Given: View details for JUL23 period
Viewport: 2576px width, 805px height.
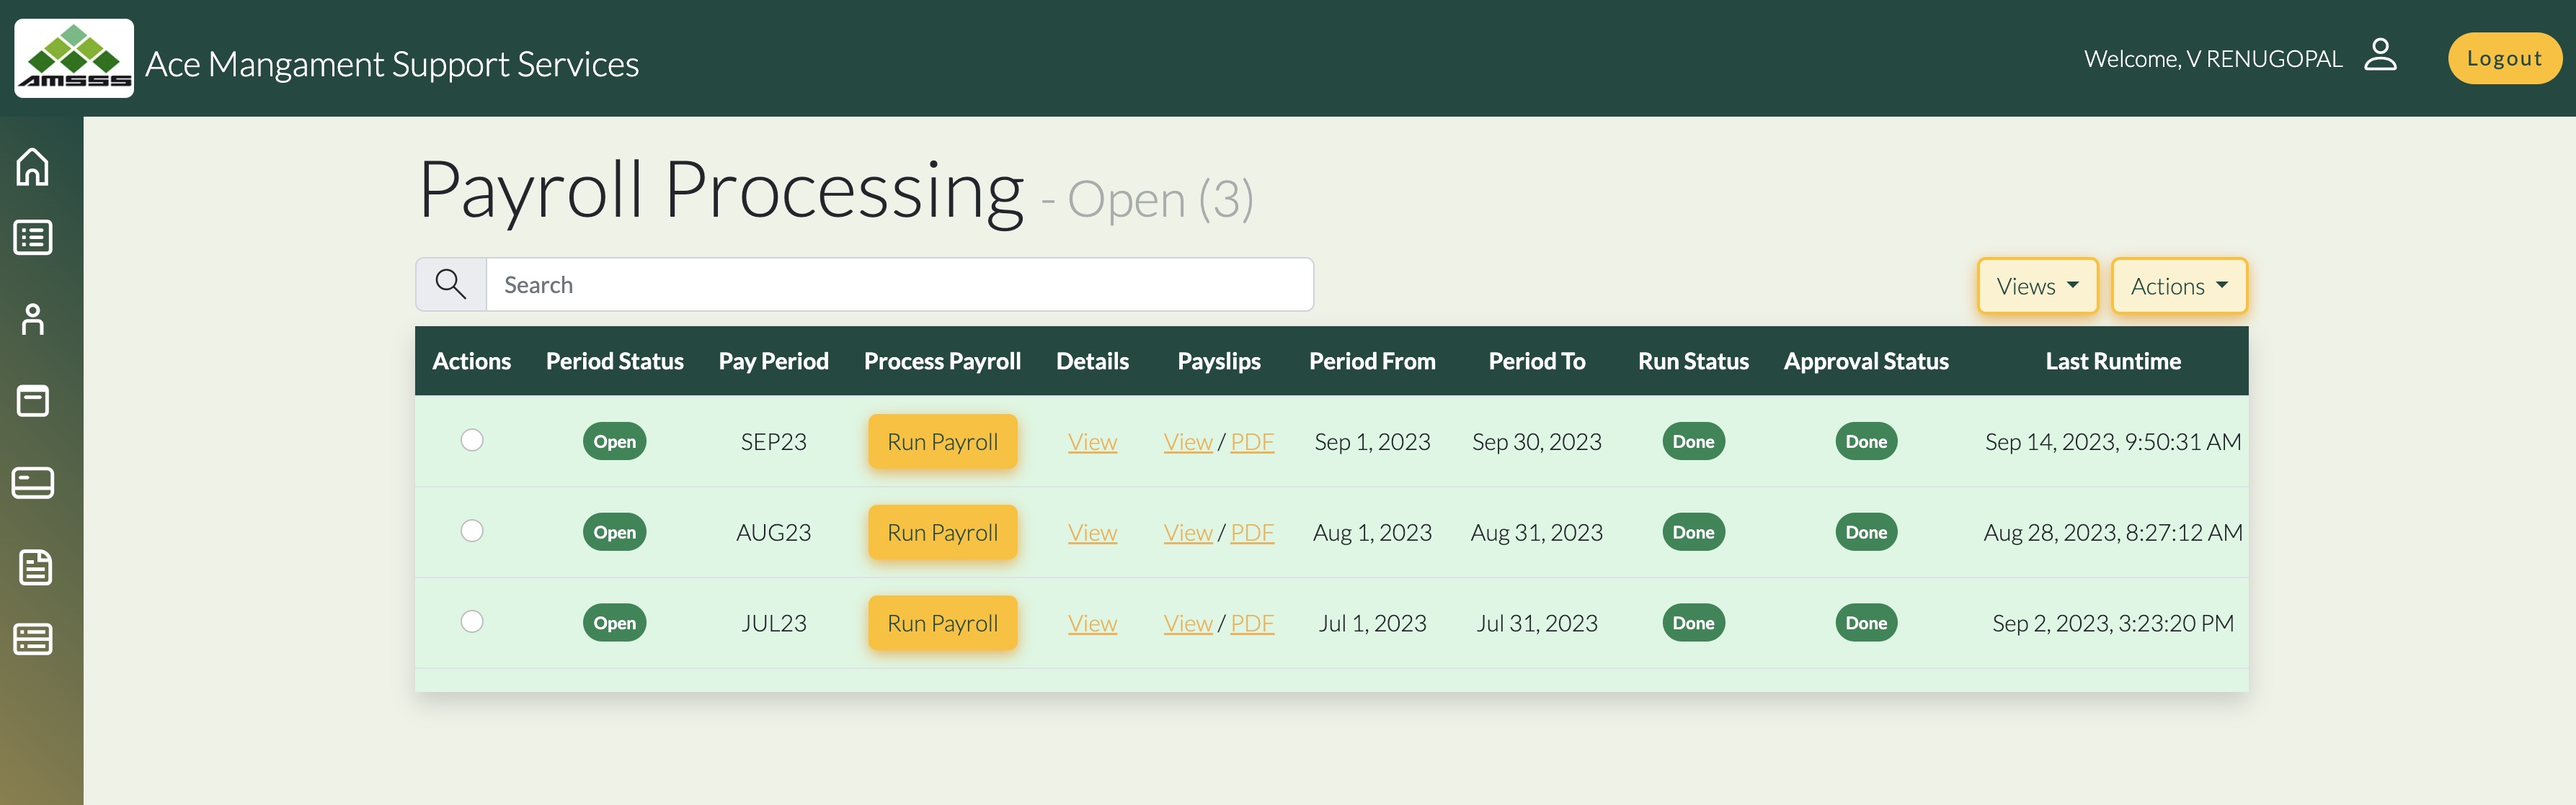Looking at the screenshot, I should click(x=1092, y=624).
